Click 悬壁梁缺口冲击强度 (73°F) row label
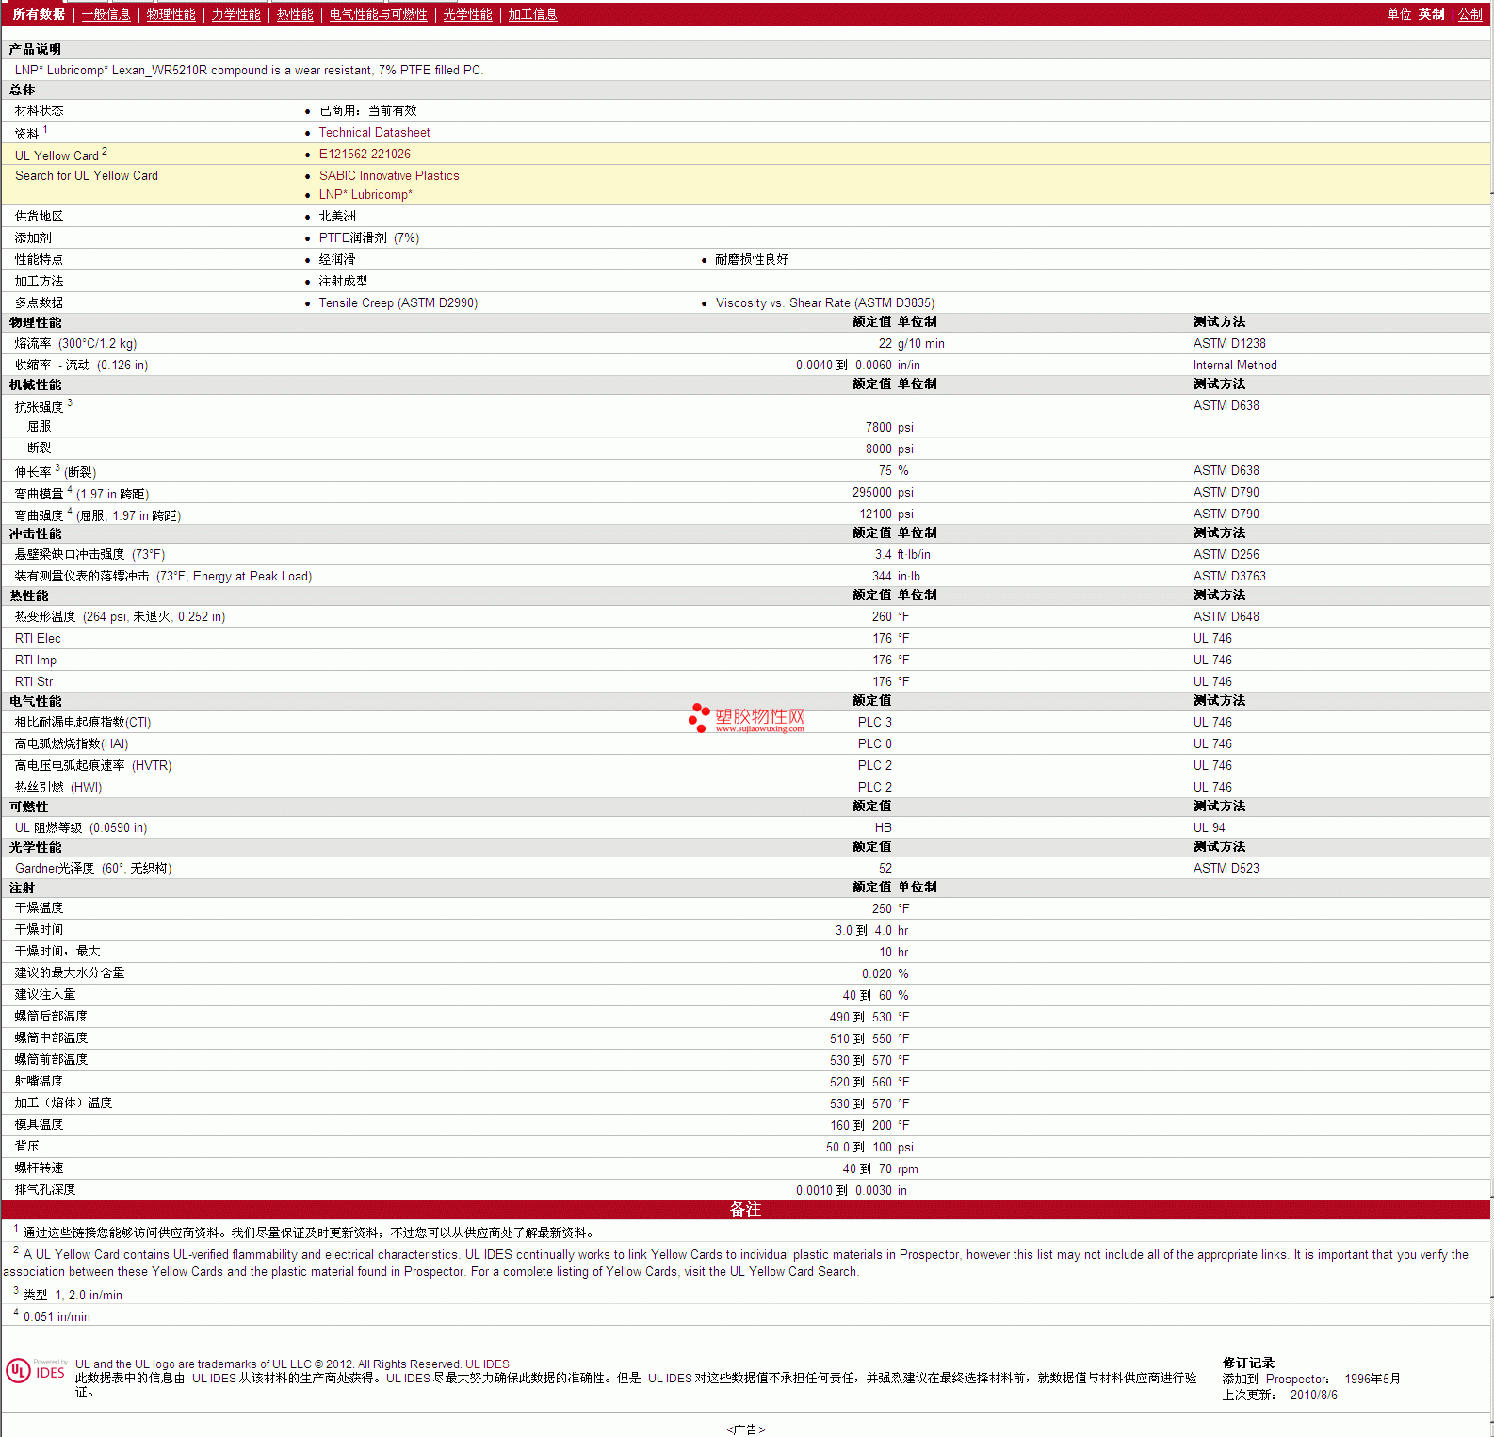This screenshot has height=1437, width=1494. pos(89,555)
